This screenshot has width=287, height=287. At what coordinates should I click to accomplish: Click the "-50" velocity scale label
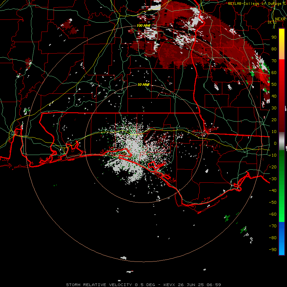click(x=273, y=202)
